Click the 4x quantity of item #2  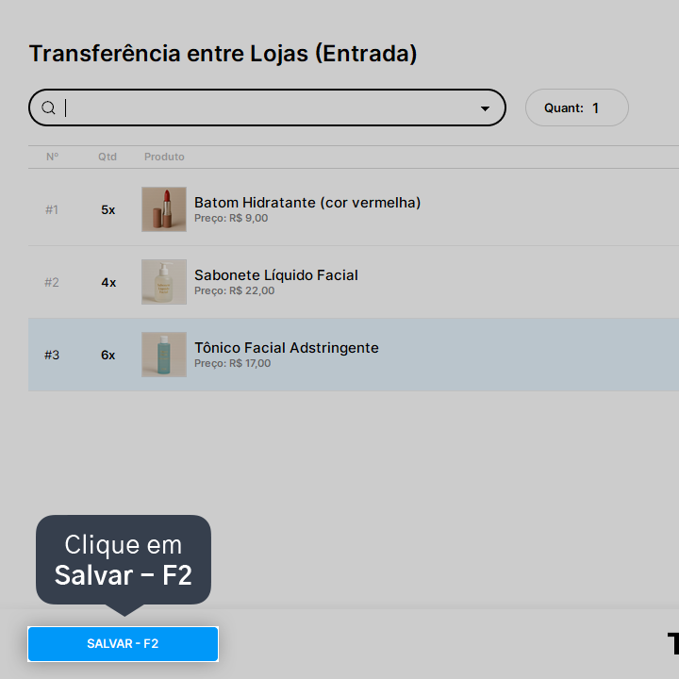coord(108,283)
